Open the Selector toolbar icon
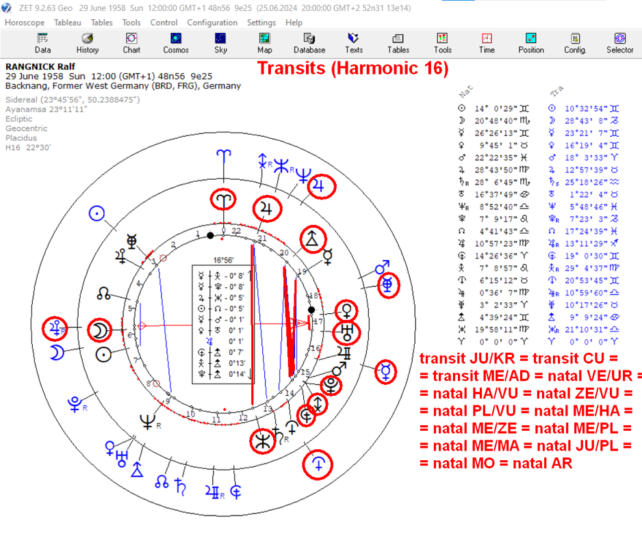This screenshot has height=547, width=642. 620,43
